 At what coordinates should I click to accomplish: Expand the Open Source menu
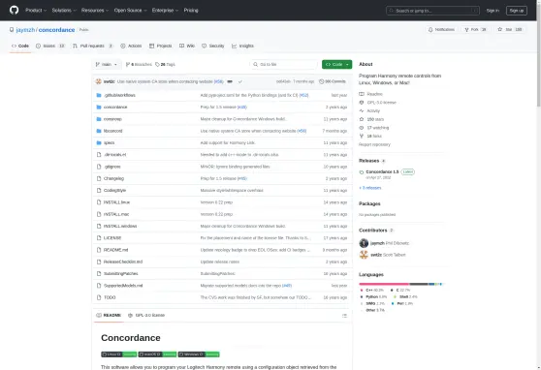pyautogui.click(x=131, y=11)
